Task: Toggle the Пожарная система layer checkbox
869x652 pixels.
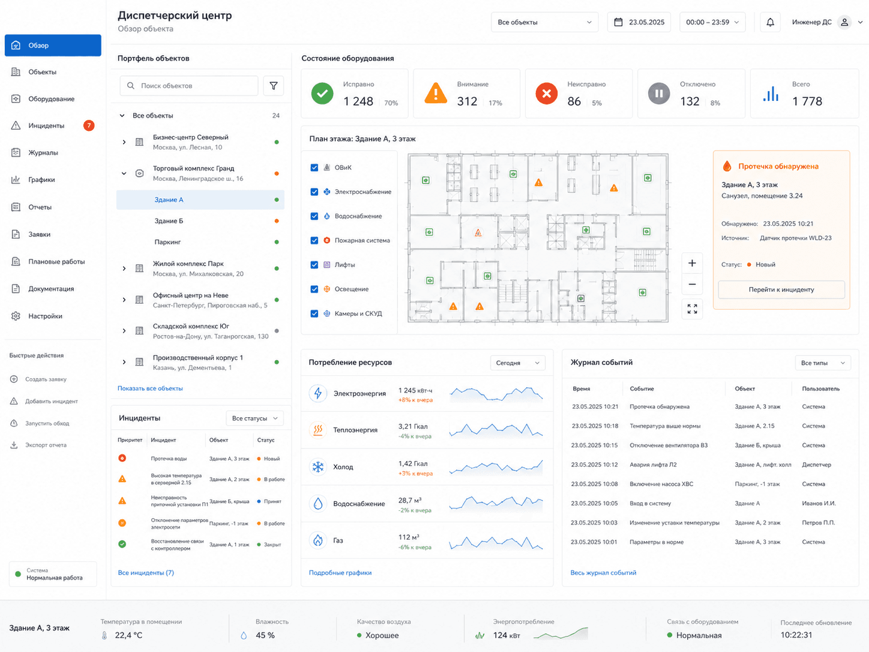Action: (314, 240)
